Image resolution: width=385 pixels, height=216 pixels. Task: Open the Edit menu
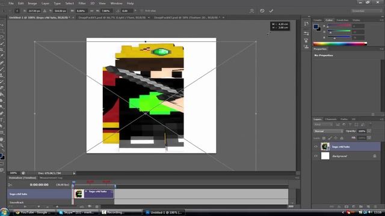pos(21,4)
